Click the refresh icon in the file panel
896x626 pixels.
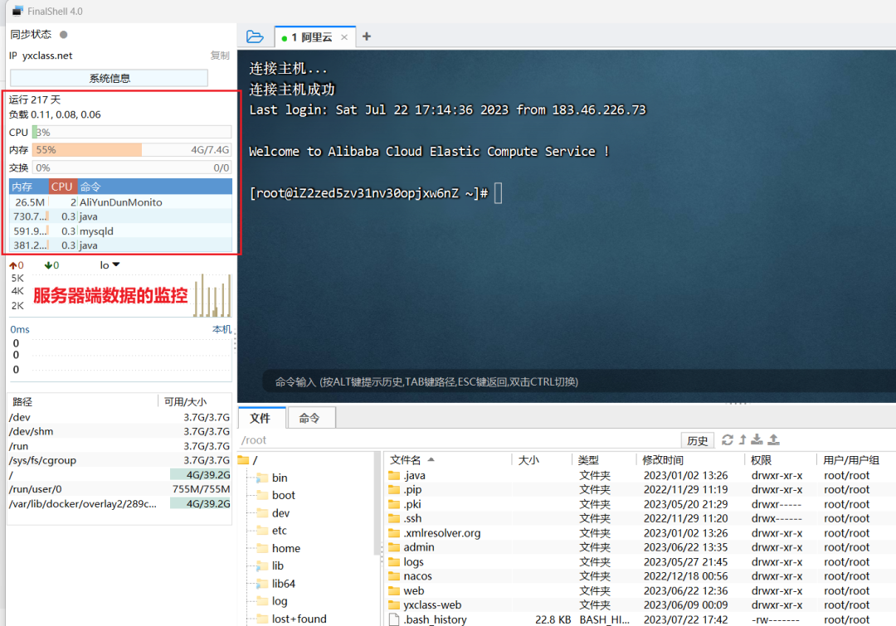tap(728, 439)
